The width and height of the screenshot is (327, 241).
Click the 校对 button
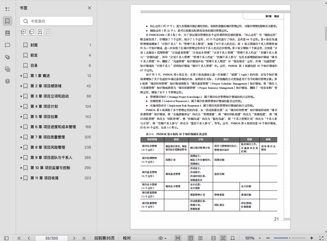point(127,238)
